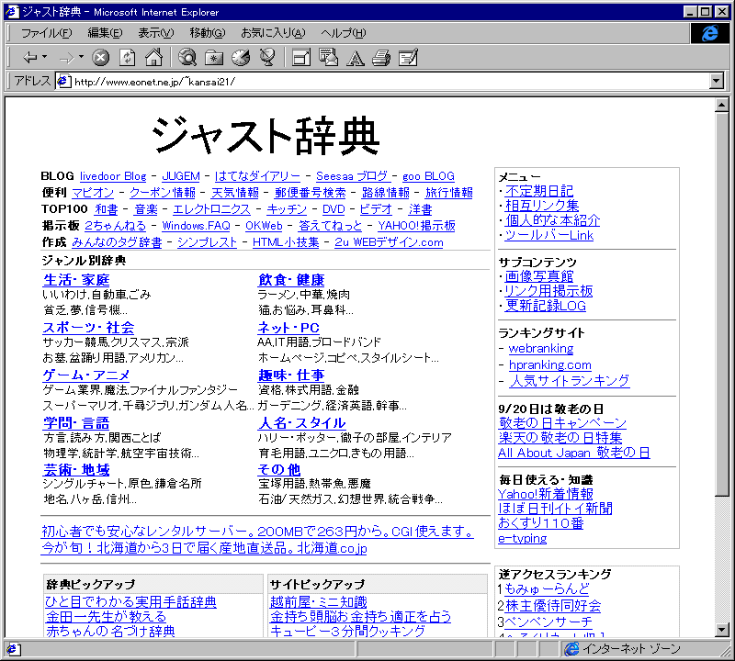This screenshot has width=735, height=661.
Task: Open the Mail toolbar icon
Action: pos(328,58)
